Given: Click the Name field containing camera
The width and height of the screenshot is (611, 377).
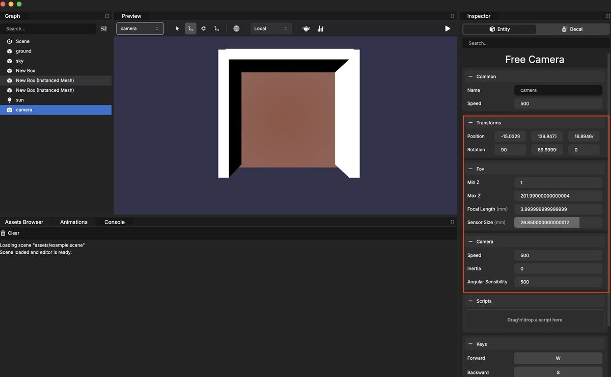Looking at the screenshot, I should coord(558,90).
